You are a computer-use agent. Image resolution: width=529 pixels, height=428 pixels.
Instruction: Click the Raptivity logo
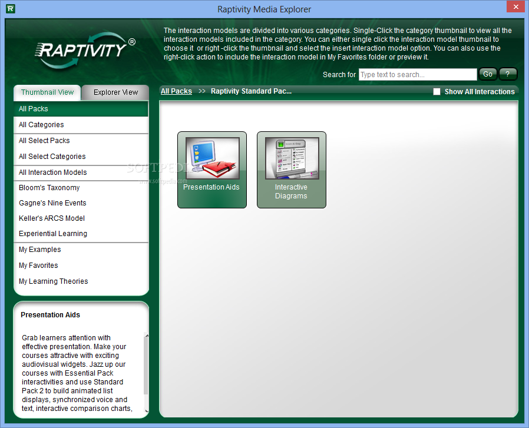coord(85,50)
